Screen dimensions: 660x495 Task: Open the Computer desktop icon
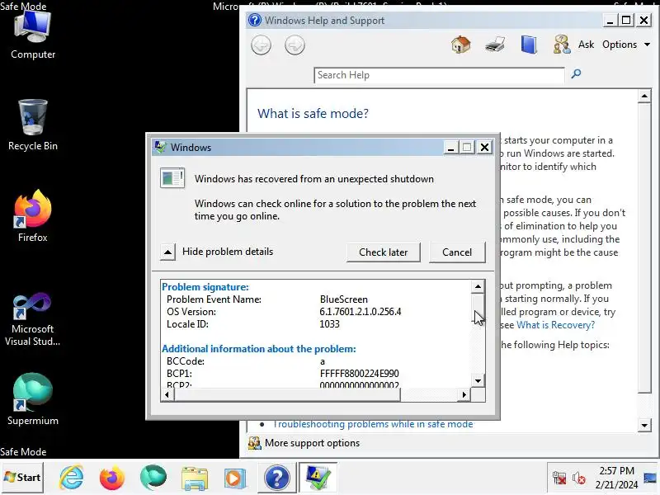[x=33, y=35]
